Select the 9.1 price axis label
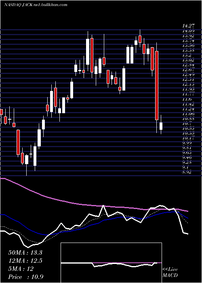Screen dimensions: 202x283 (x=186, y=167)
